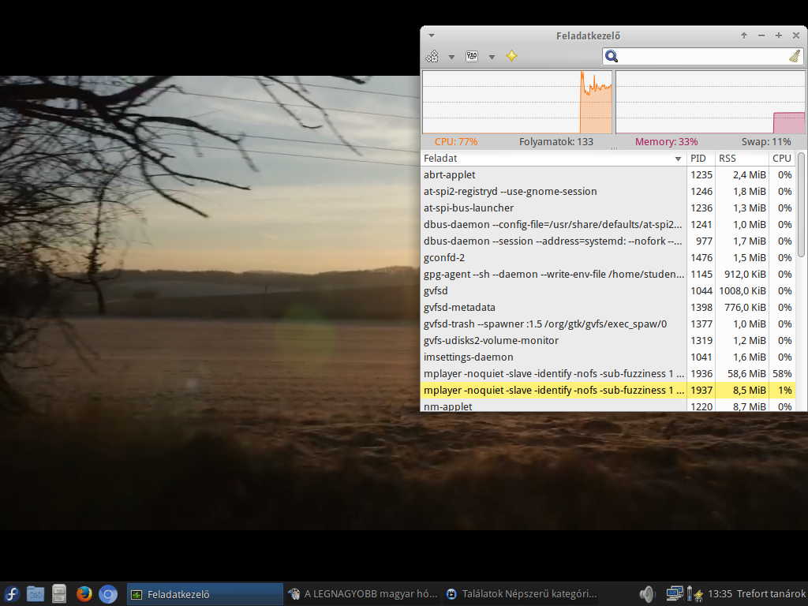This screenshot has width=808, height=606.
Task: Open the file manager folder icon in taskbar
Action: pyautogui.click(x=35, y=594)
